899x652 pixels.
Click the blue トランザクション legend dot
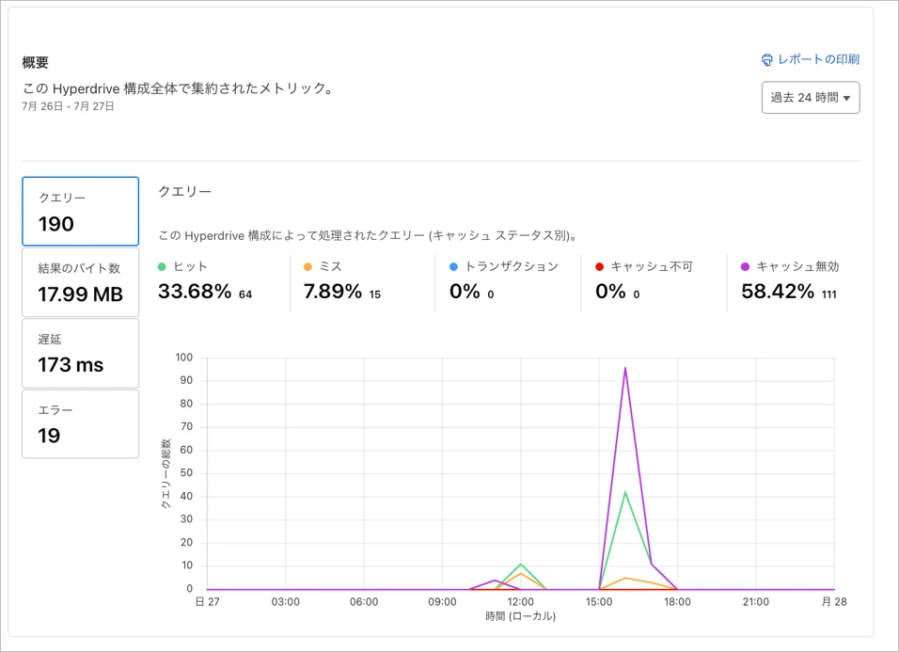453,267
